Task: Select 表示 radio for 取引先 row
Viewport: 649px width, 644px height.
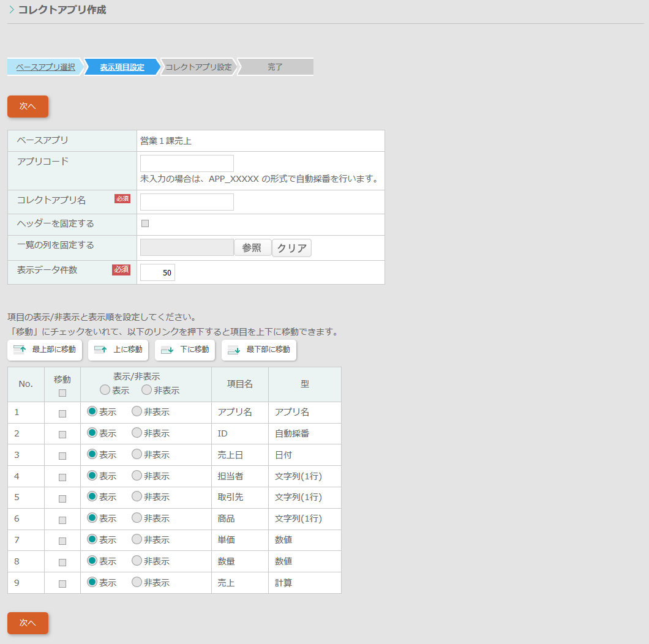Action: click(x=92, y=496)
